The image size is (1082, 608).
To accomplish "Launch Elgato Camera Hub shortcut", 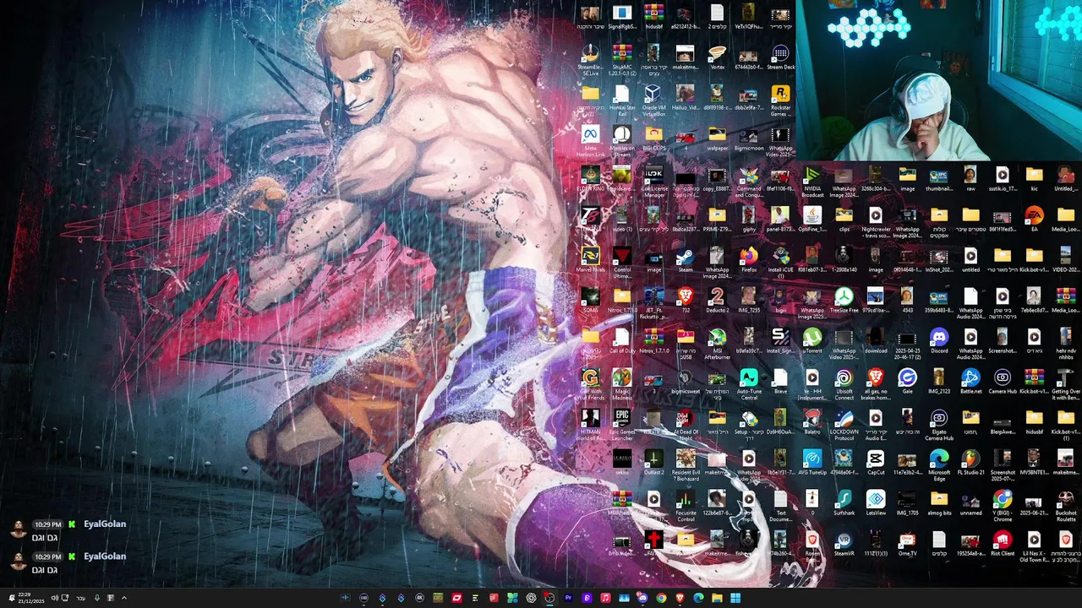I will [939, 424].
